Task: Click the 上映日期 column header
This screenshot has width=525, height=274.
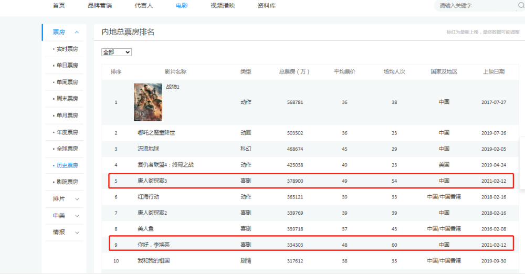Action: pos(494,72)
